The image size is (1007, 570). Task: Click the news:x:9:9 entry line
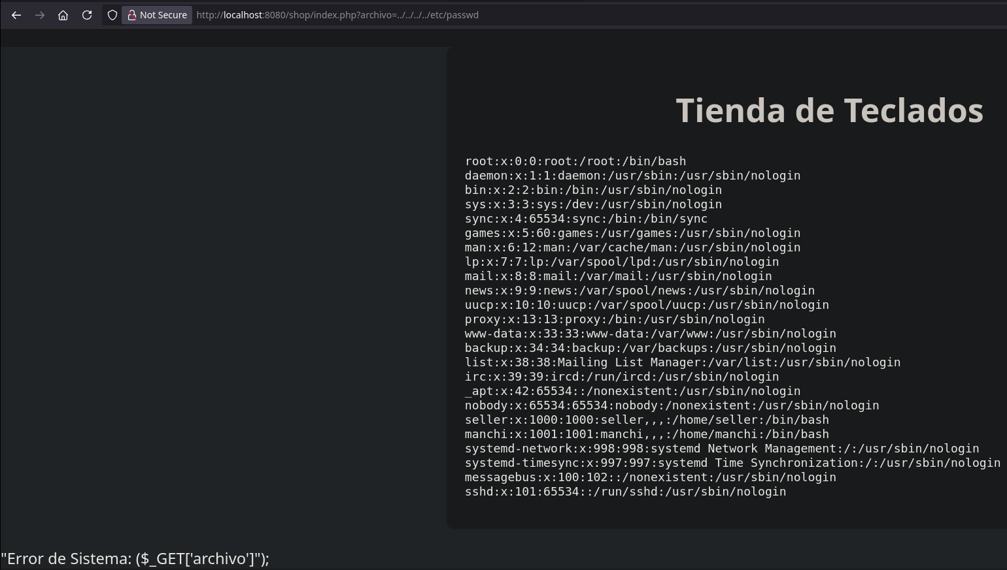click(x=640, y=291)
